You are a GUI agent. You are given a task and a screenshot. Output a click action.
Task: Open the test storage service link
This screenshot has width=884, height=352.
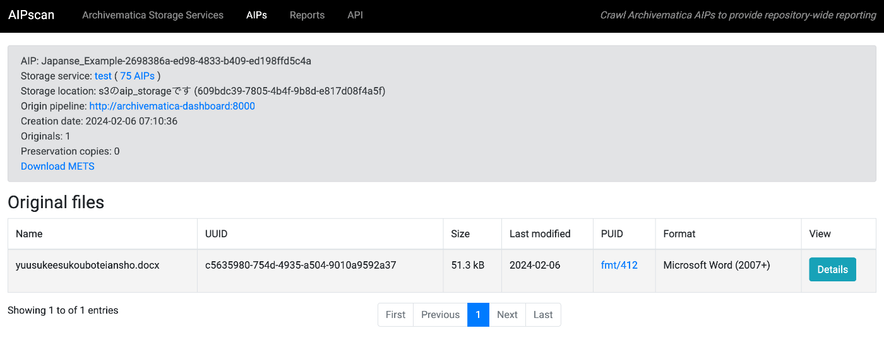point(103,76)
